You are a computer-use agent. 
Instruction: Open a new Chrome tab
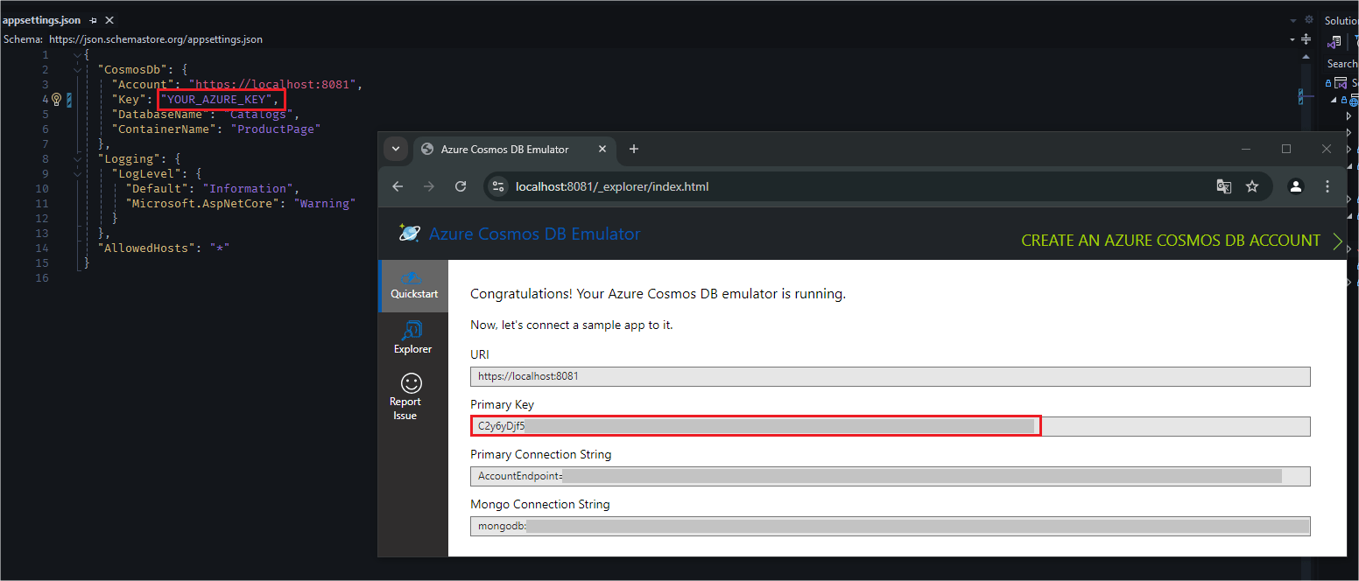[x=634, y=149]
